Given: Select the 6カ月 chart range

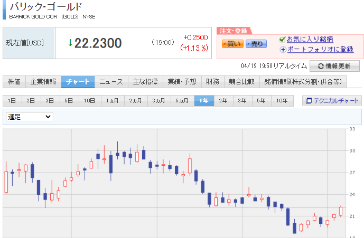Looking at the screenshot, I should [x=182, y=101].
